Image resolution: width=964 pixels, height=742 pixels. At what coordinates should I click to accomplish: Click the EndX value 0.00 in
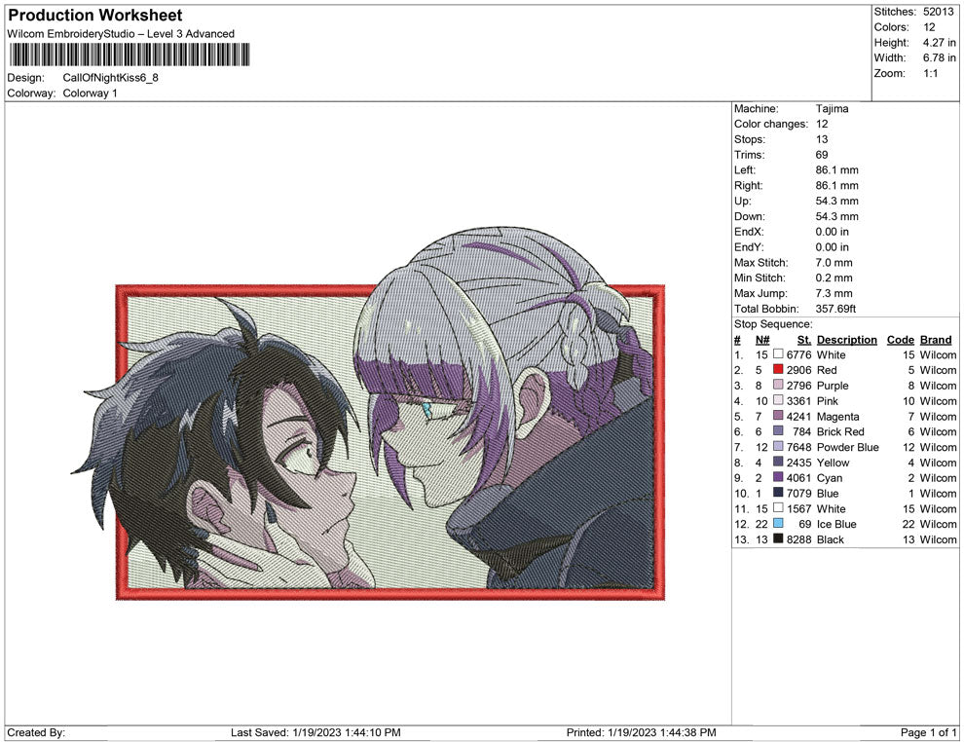coord(832,232)
